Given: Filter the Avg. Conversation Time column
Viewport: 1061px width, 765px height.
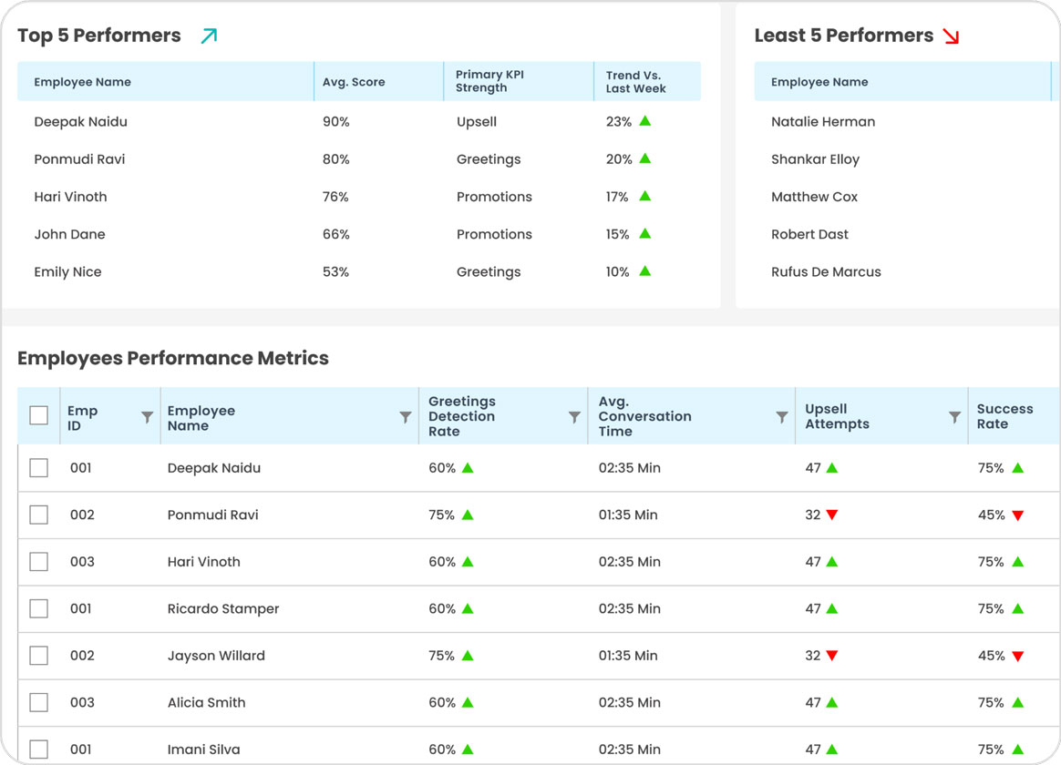Looking at the screenshot, I should coord(782,415).
